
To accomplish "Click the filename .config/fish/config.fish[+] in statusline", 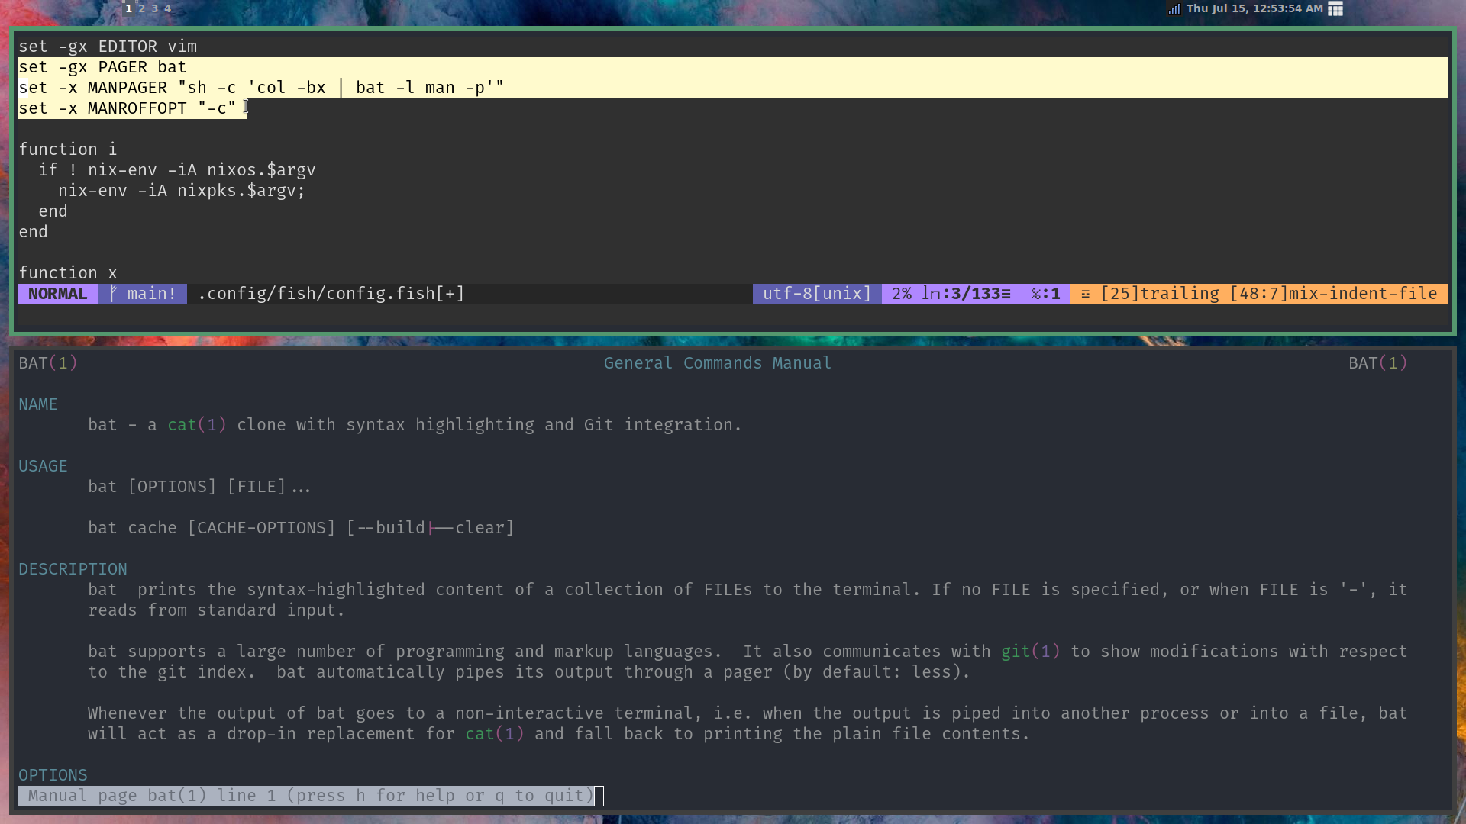I will 330,293.
